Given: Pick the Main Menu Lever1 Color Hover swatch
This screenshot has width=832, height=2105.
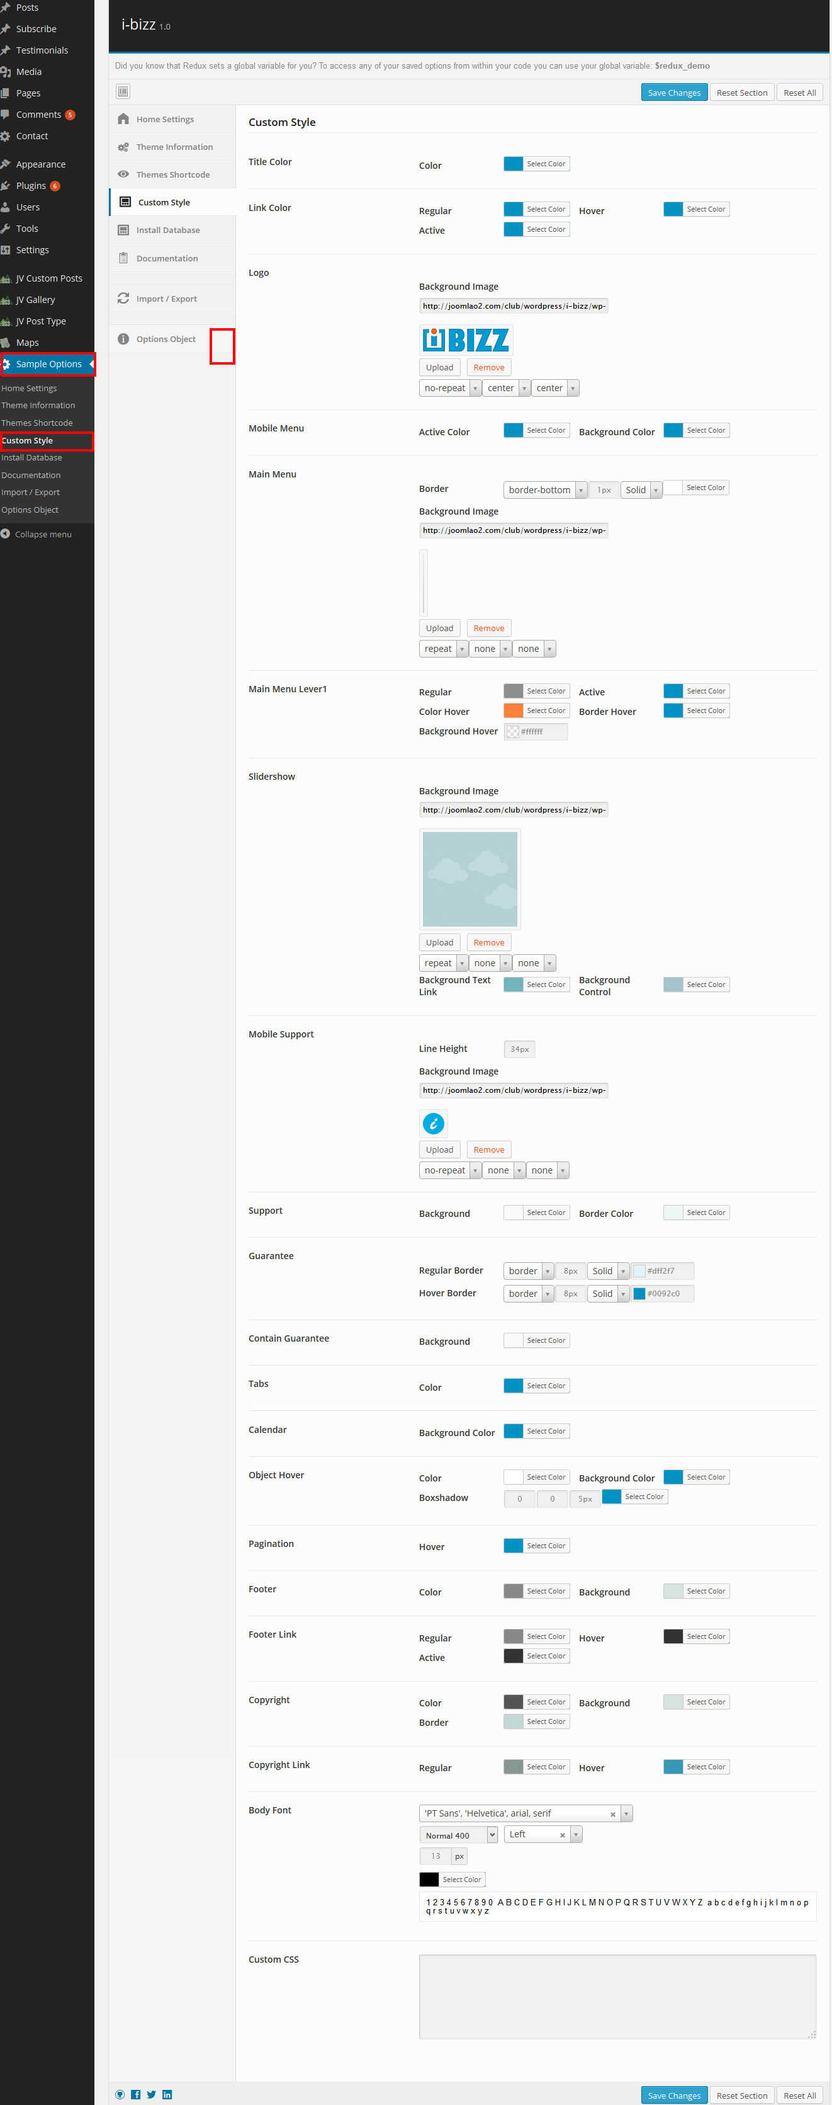Looking at the screenshot, I should click(514, 711).
